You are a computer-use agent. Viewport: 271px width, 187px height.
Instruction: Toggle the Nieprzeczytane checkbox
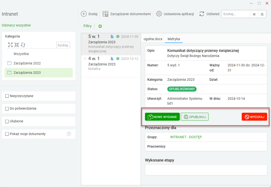(x=7, y=96)
